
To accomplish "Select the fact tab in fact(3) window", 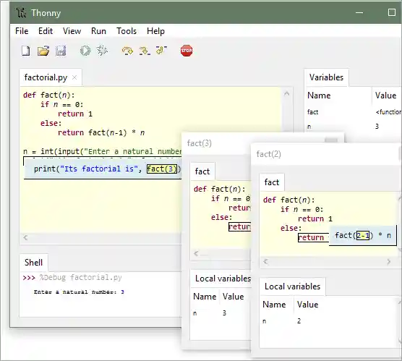I will point(202,171).
